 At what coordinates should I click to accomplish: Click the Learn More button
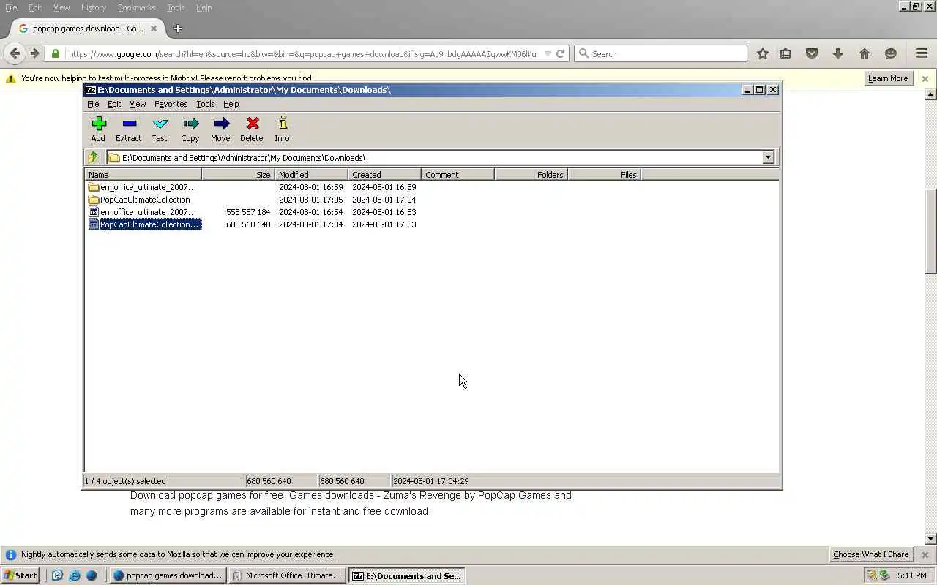pos(888,78)
